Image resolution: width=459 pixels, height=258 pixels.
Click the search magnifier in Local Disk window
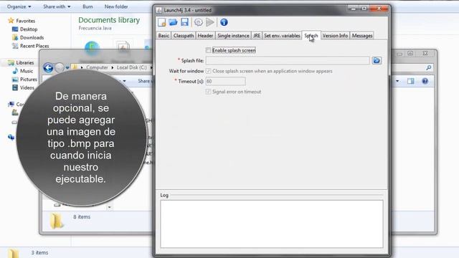[x=429, y=68]
